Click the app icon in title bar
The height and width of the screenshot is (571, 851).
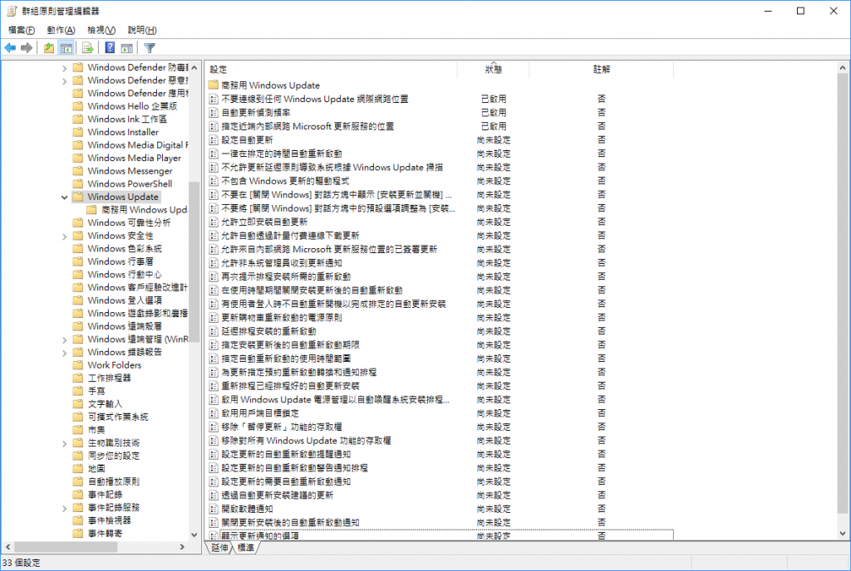[12, 11]
